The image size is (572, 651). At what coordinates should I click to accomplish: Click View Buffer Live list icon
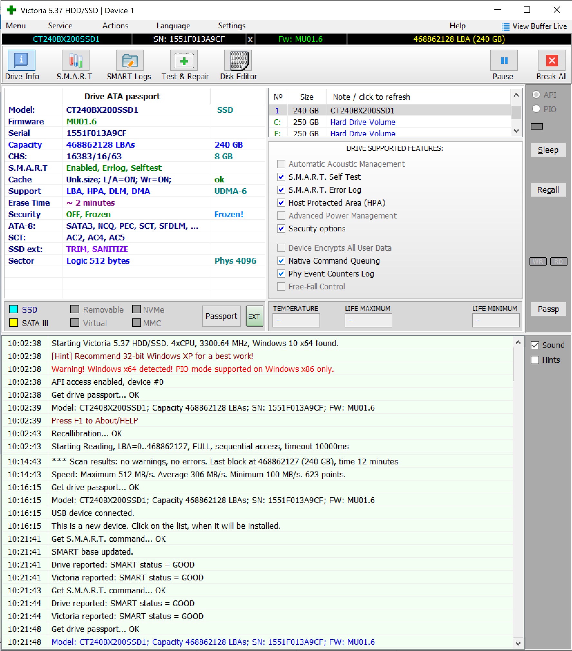click(505, 27)
